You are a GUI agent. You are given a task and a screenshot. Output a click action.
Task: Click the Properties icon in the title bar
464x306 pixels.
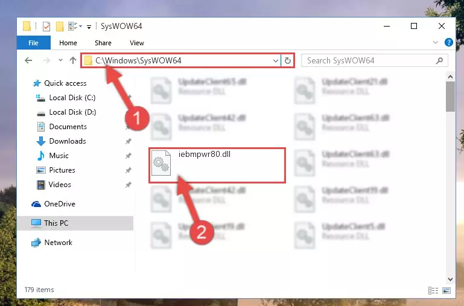point(46,27)
